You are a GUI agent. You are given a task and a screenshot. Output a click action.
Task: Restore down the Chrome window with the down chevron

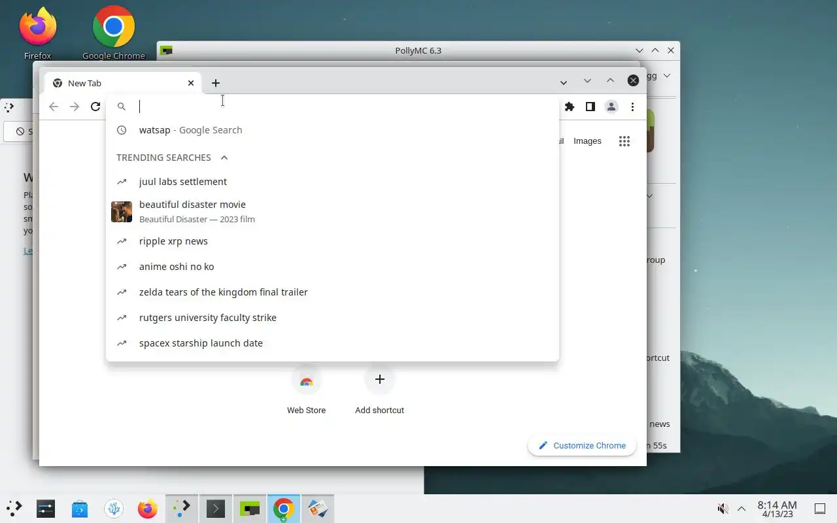click(x=587, y=80)
